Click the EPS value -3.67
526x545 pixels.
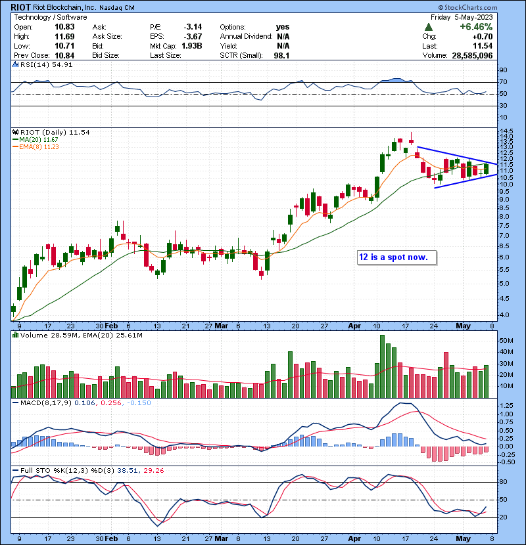193,36
